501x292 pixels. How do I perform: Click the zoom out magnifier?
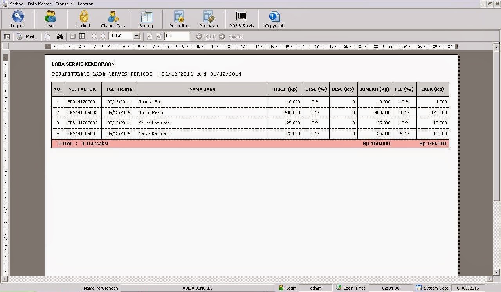point(94,36)
